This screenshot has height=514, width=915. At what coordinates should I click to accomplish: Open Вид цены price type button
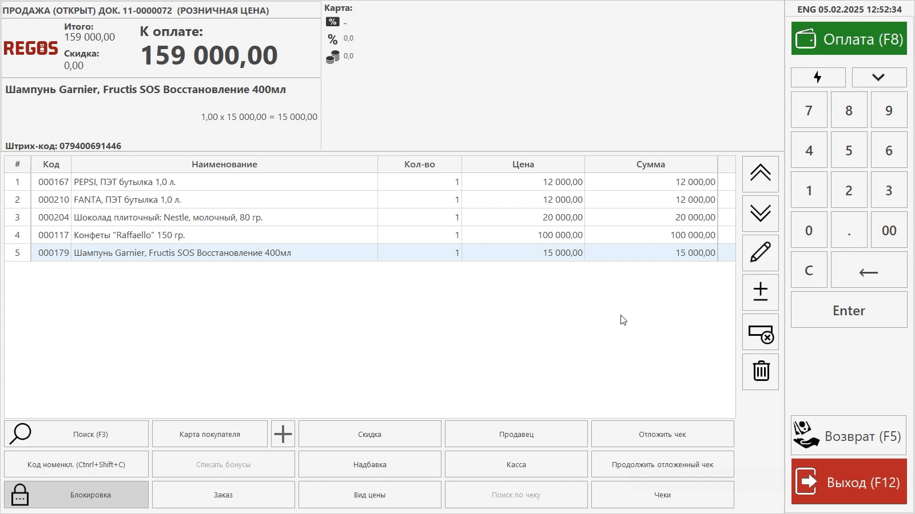(369, 495)
